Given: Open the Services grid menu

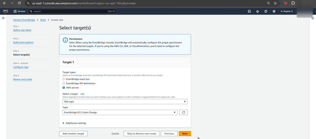Looking at the screenshot, I should click(19, 11).
